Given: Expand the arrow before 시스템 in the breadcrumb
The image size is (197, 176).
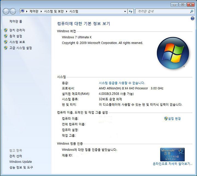Looking at the screenshot, I should (x=66, y=11).
